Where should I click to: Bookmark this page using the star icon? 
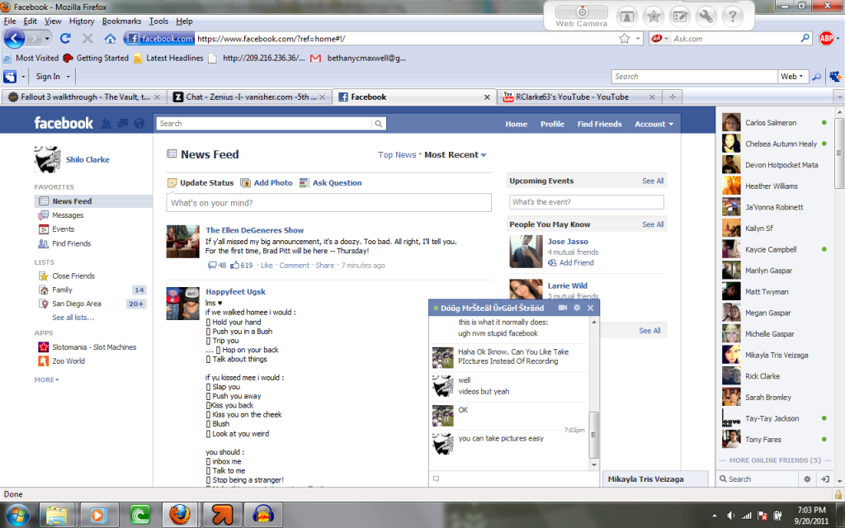[624, 38]
